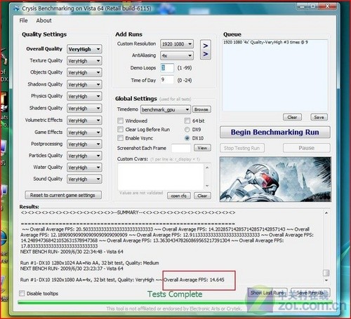351x319 pixels.
Task: Click the Results scrollbar down arrow
Action: (x=326, y=280)
